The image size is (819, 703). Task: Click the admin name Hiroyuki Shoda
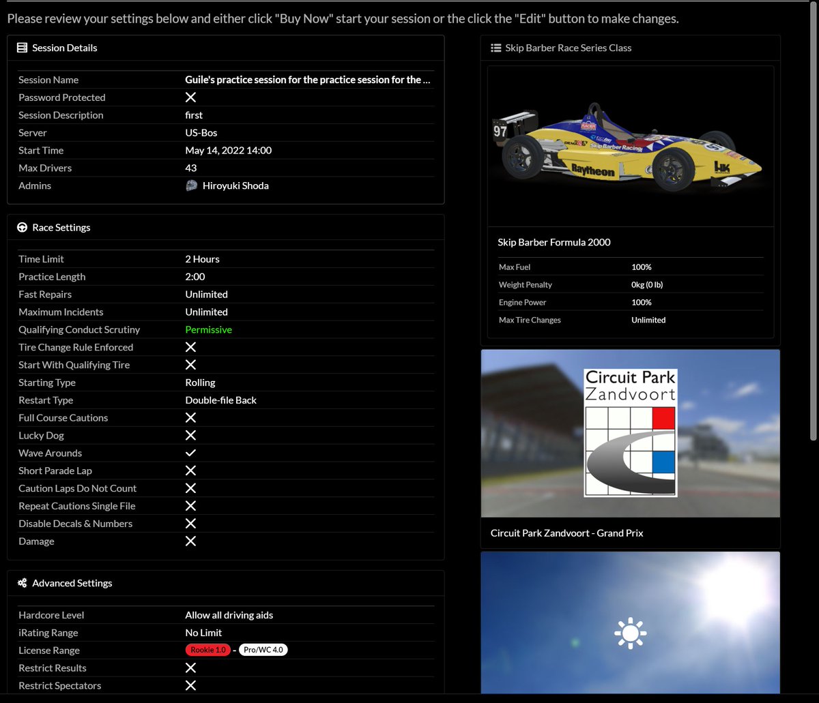(x=235, y=185)
